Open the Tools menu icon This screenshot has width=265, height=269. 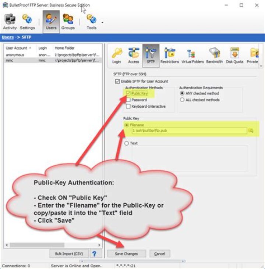coord(91,22)
